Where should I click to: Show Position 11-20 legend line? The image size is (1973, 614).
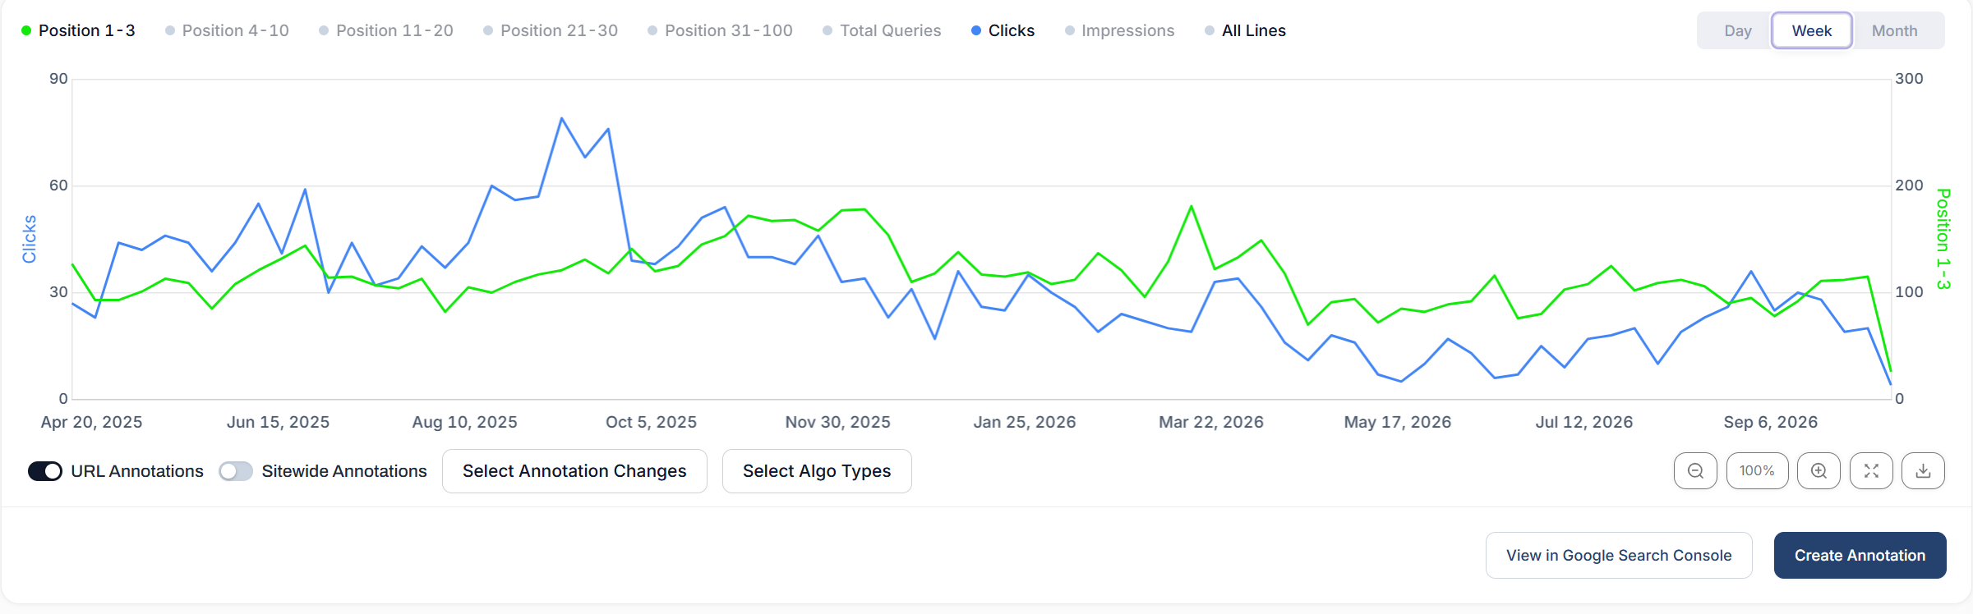coord(386,30)
